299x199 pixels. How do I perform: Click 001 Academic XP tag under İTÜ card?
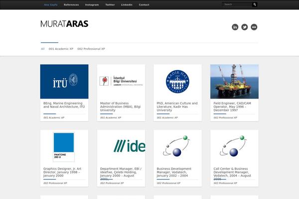(x=54, y=118)
